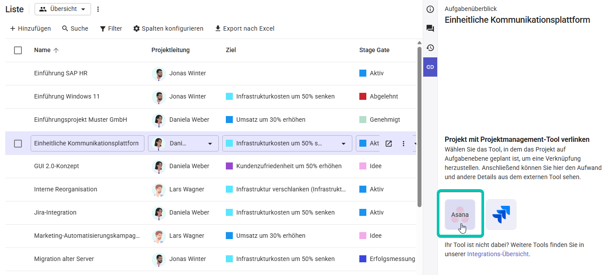This screenshot has width=611, height=275.
Task: Open the three-dot menu on selected row
Action: coord(403,143)
